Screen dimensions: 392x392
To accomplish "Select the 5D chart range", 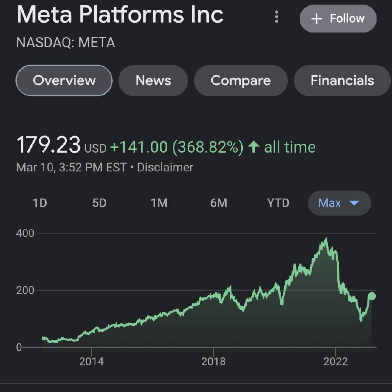I will coord(99,203).
